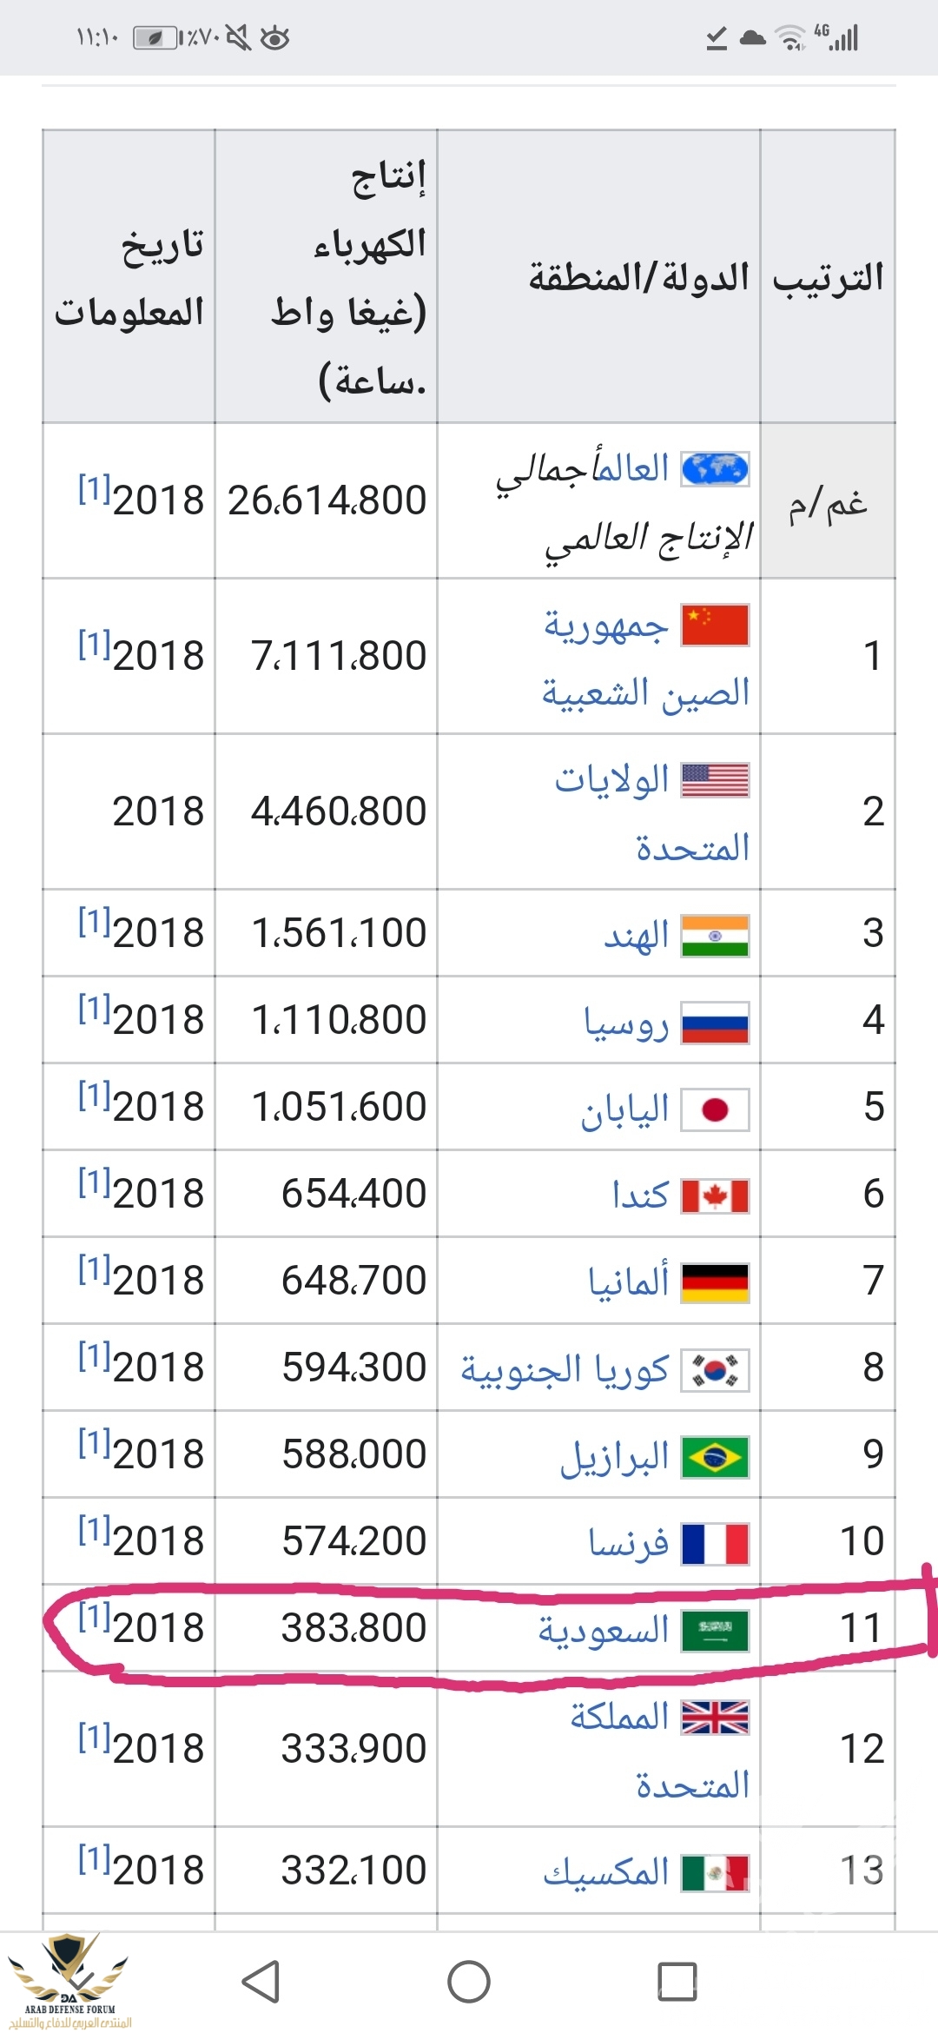Screen dimensions: 938x2033
Task: Tap the Canada flag icon
Action: pyautogui.click(x=715, y=1196)
